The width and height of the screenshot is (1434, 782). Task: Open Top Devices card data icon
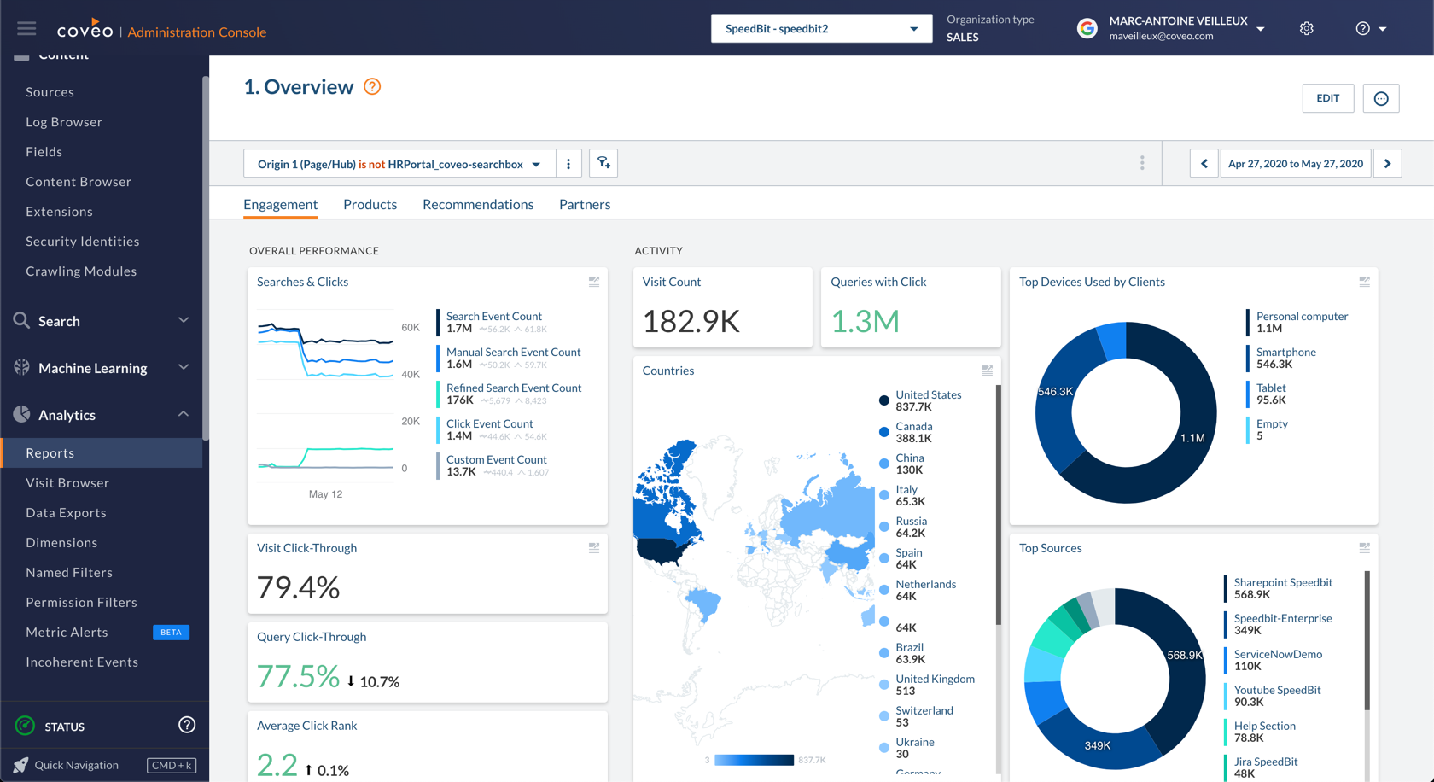click(1364, 282)
